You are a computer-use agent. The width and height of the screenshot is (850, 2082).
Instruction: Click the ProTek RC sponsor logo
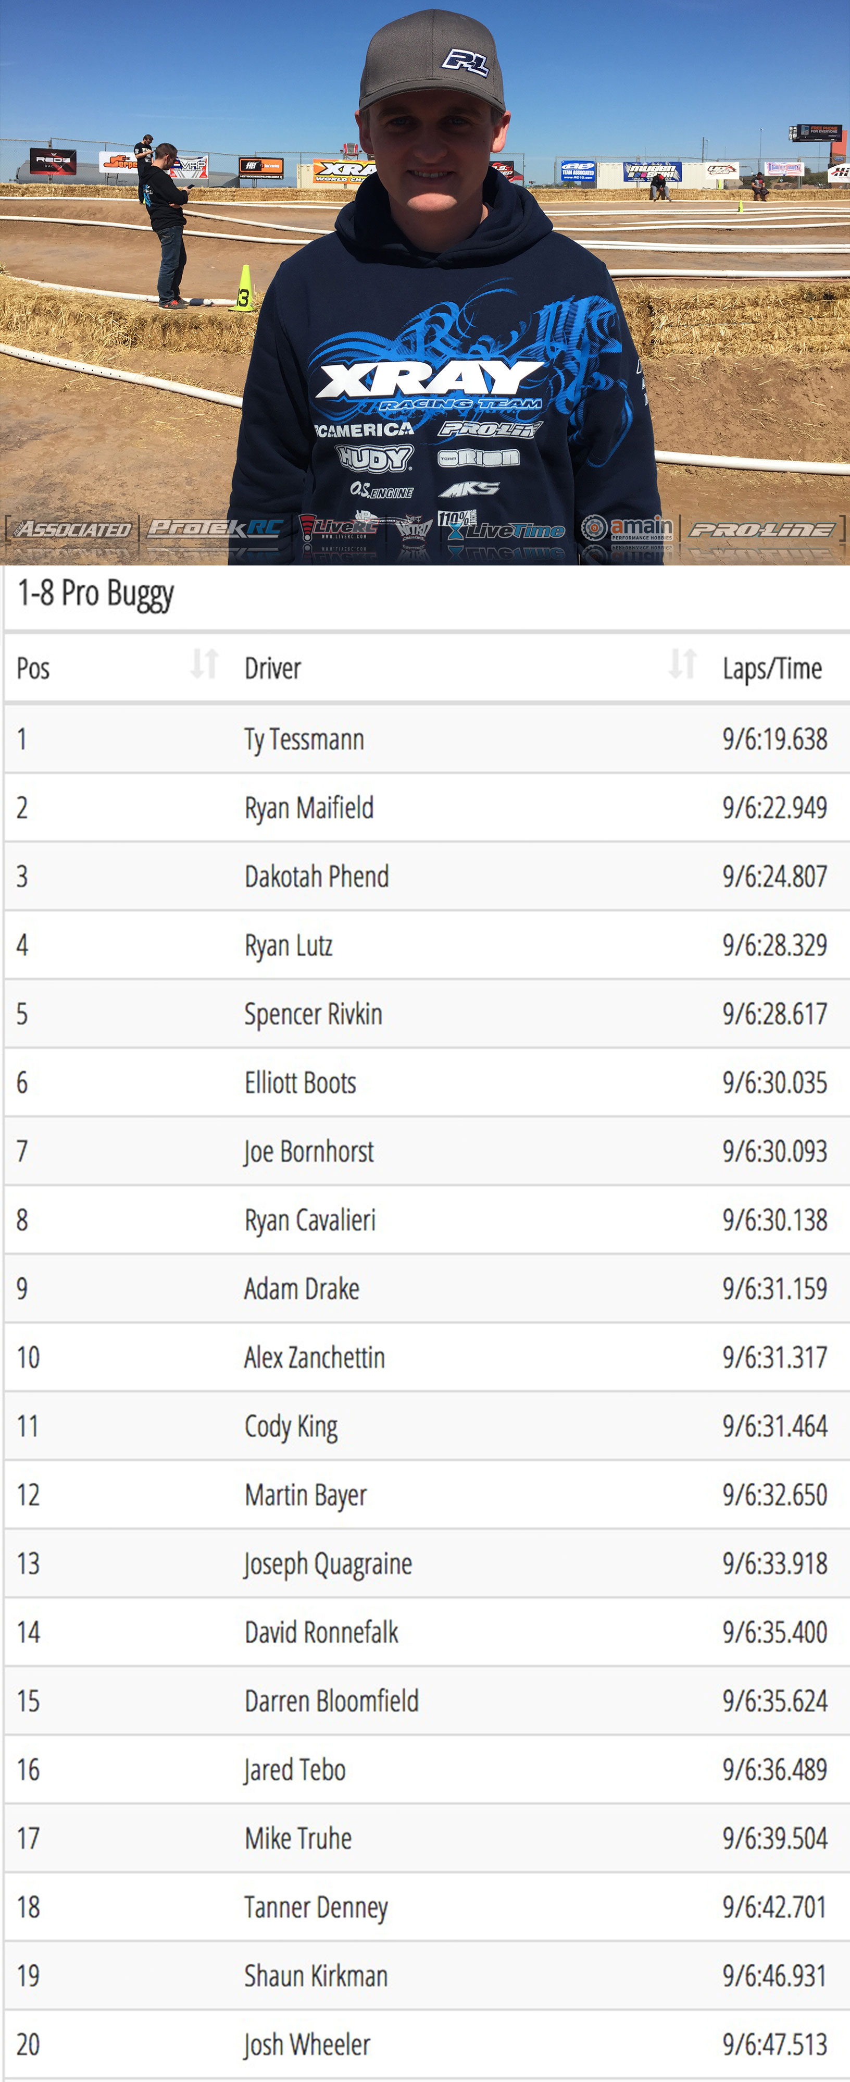pos(215,528)
